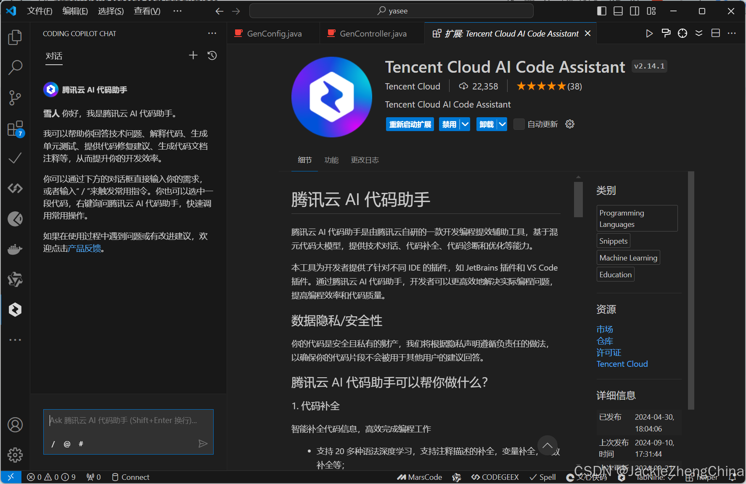Click the 产品反馈 feedback link

[85, 249]
